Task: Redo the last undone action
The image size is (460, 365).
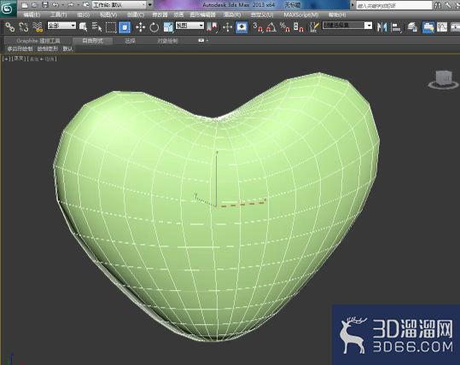Action: [x=70, y=5]
